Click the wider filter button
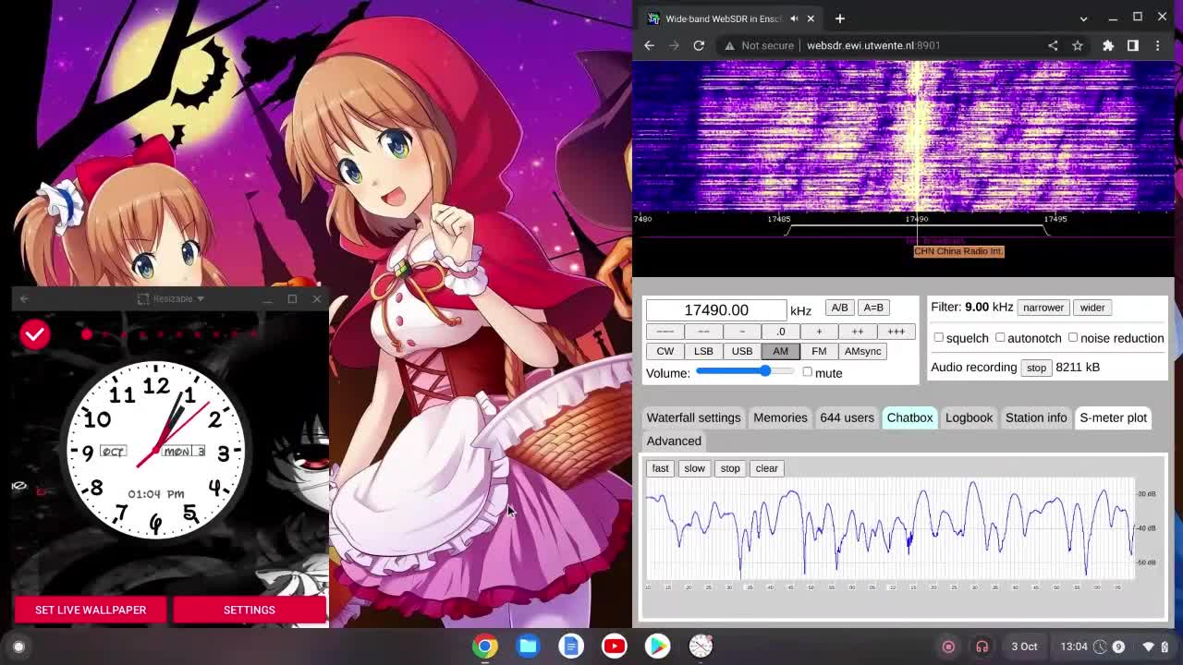This screenshot has width=1183, height=665. 1092,308
